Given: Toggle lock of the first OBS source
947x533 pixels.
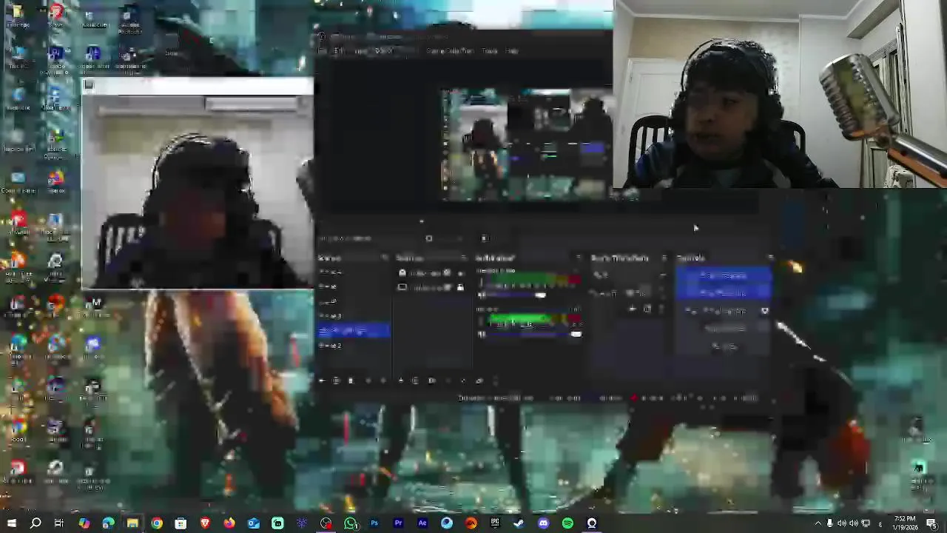Looking at the screenshot, I should click(460, 273).
